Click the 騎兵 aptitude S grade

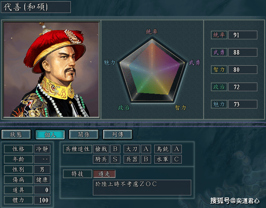click(115, 159)
